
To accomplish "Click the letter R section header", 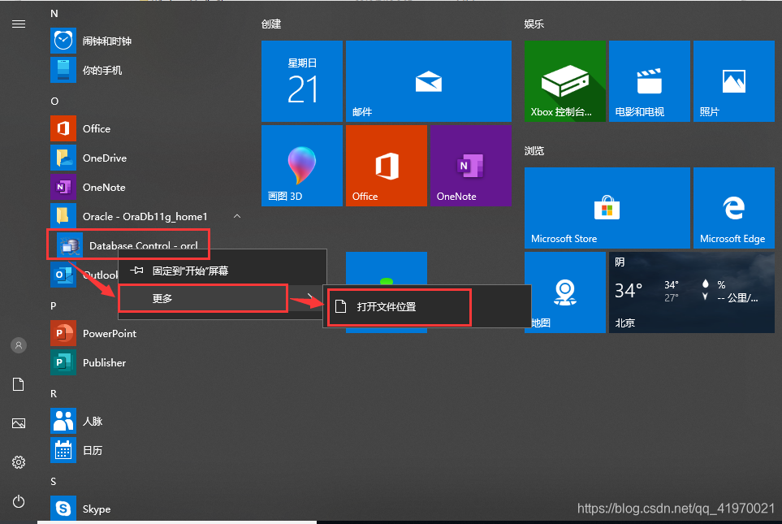I will (54, 393).
